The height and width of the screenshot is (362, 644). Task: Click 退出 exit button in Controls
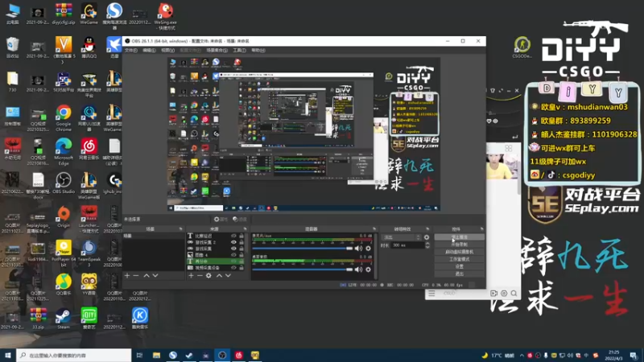[459, 274]
